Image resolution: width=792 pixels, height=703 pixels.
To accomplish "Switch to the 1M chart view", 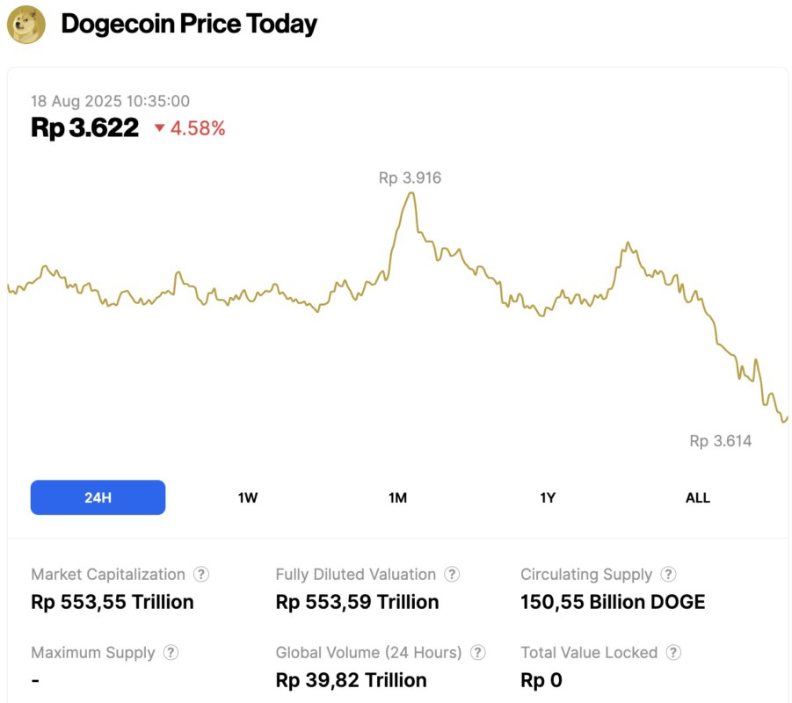I will 397,497.
